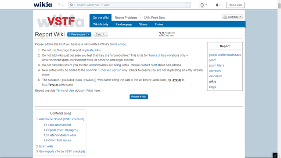
Task: Jump to Wikis to be closed section
Action: coord(61,119)
